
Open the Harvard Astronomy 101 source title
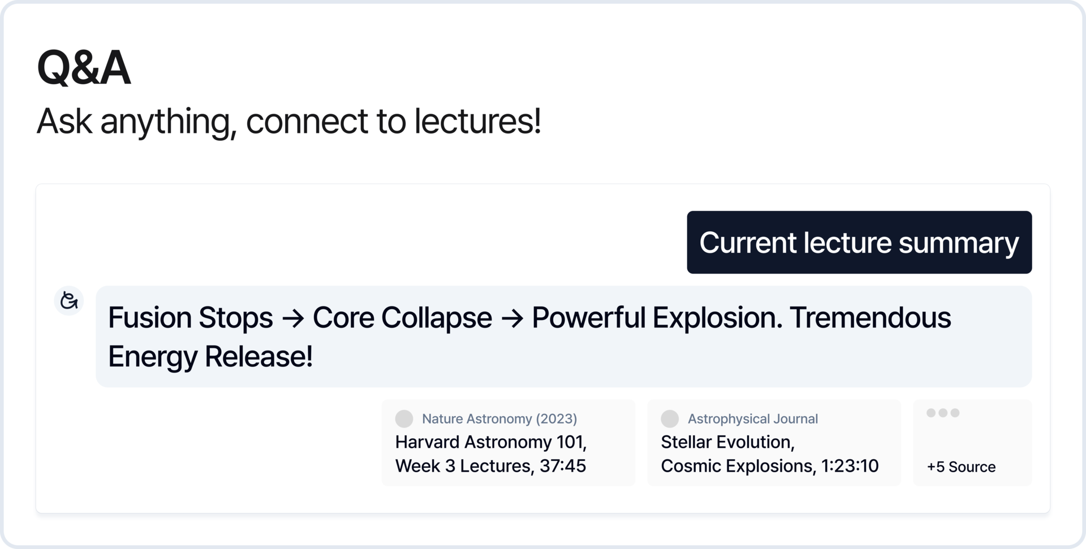pos(490,442)
